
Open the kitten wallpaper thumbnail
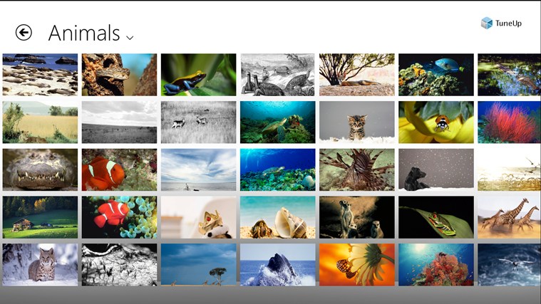click(x=356, y=122)
